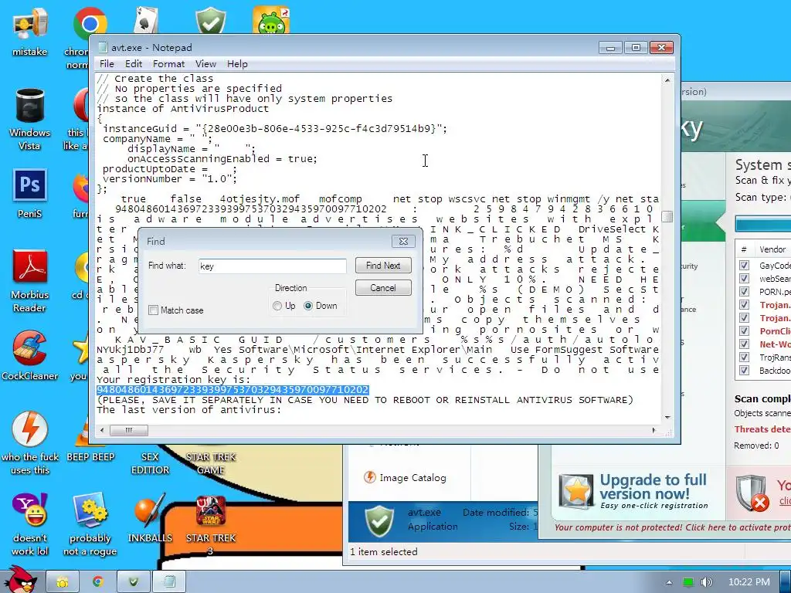The height and width of the screenshot is (593, 791).
Task: Click Notepad scroll down arrow
Action: click(667, 418)
